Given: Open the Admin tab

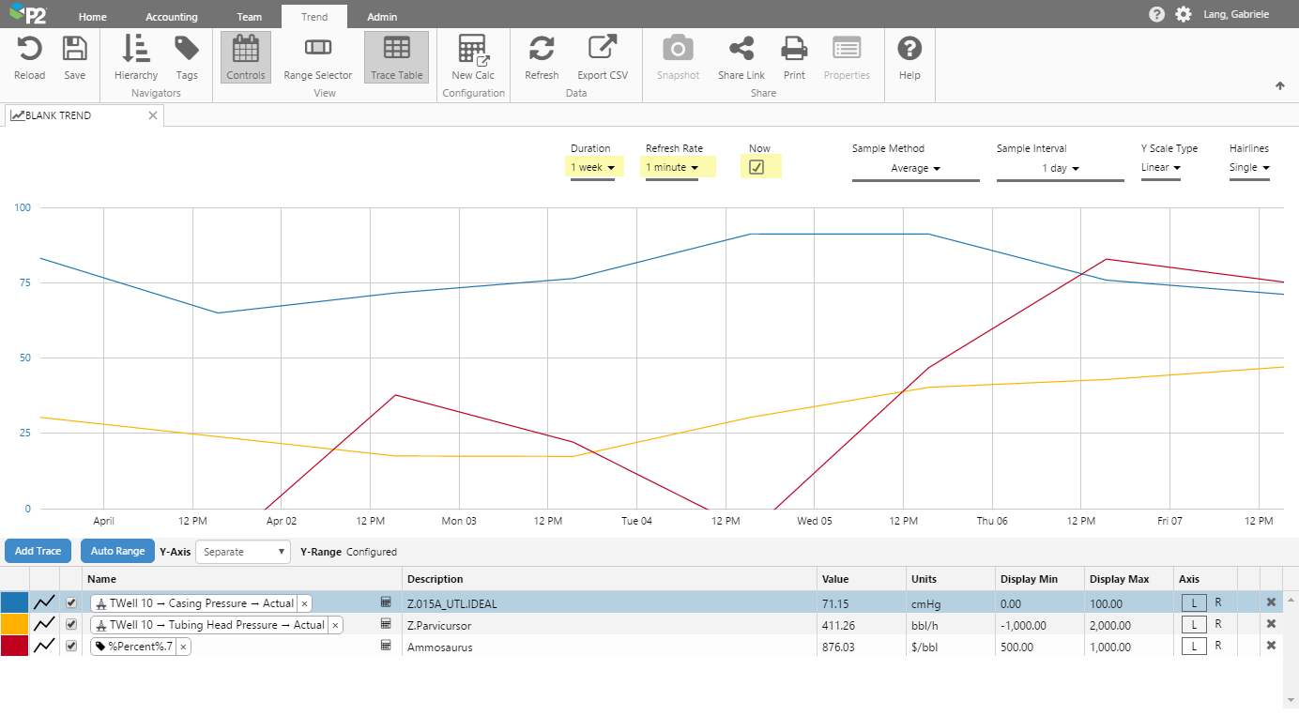Looking at the screenshot, I should point(381,17).
